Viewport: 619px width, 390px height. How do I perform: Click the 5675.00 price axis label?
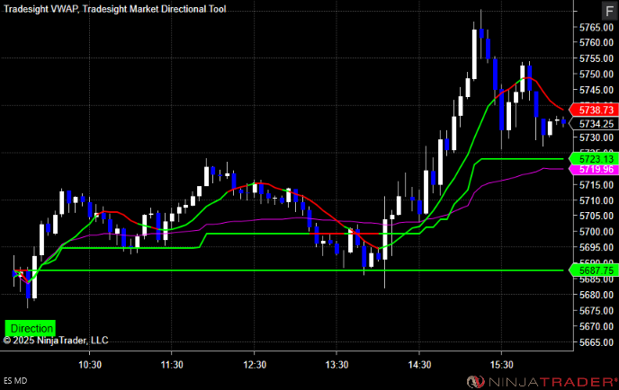click(x=597, y=311)
